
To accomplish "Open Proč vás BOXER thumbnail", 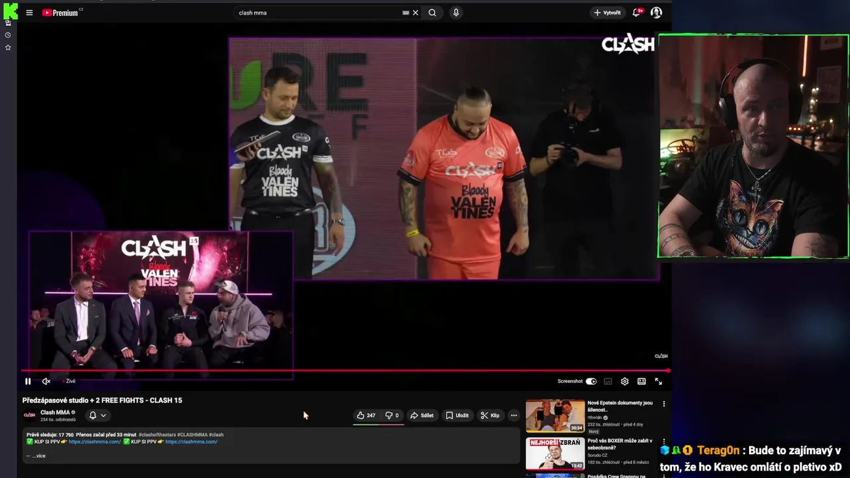I will [x=555, y=453].
